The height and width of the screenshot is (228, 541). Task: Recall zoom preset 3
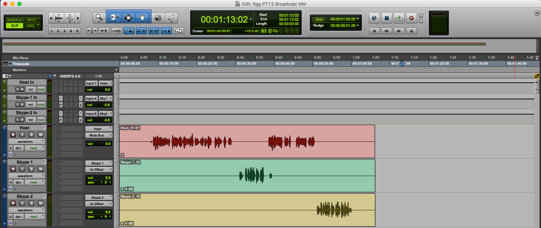[64, 31]
